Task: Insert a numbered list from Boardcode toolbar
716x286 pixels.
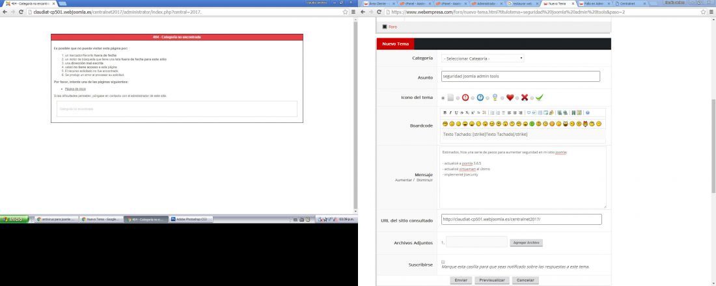Action: pos(498,112)
